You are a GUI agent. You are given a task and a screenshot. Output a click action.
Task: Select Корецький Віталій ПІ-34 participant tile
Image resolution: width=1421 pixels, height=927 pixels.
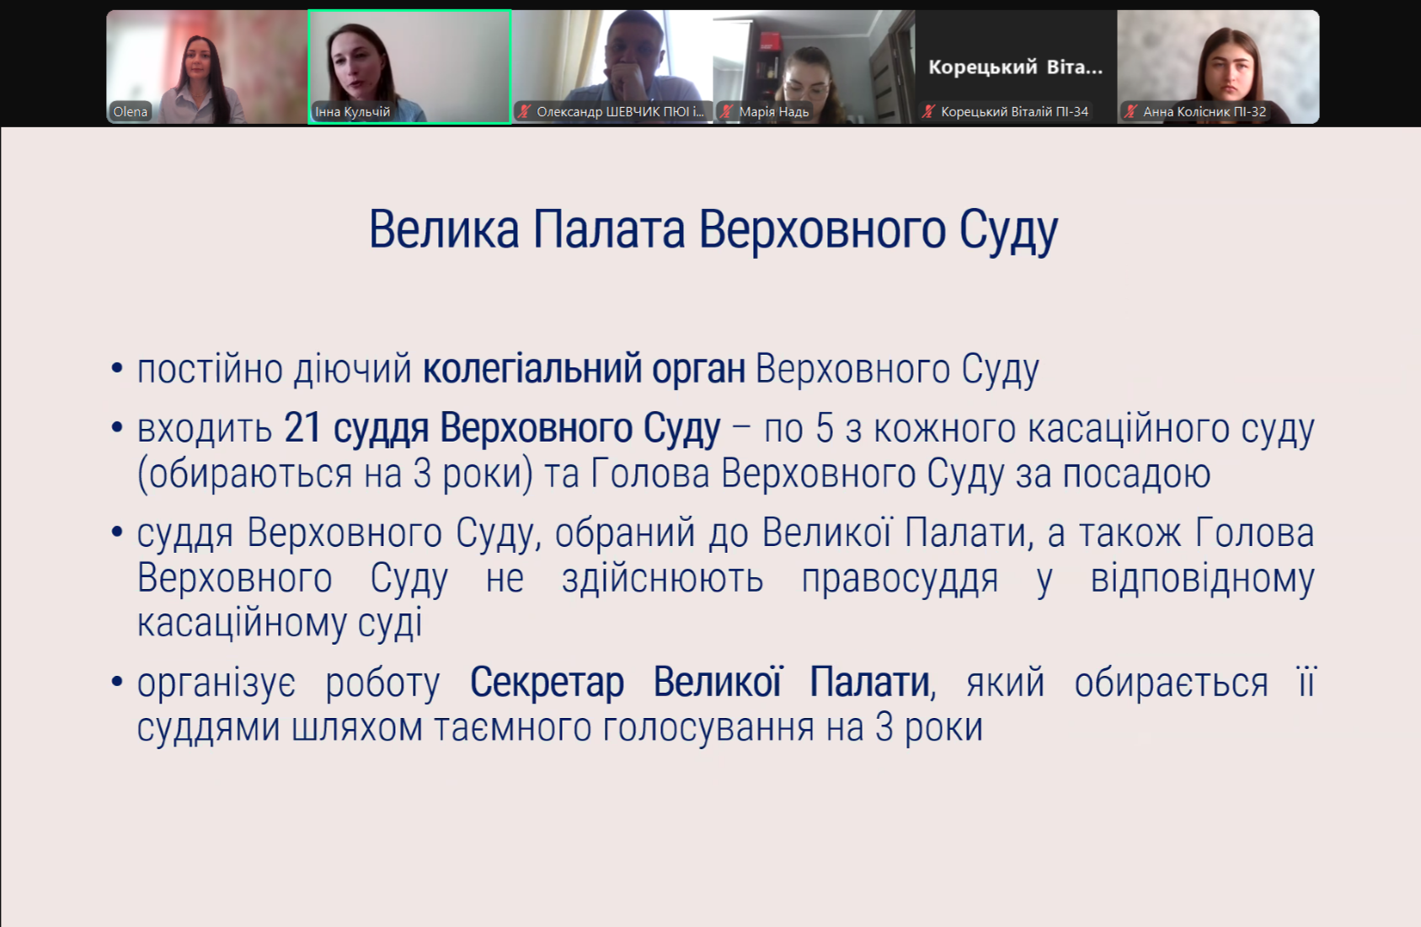1016,67
